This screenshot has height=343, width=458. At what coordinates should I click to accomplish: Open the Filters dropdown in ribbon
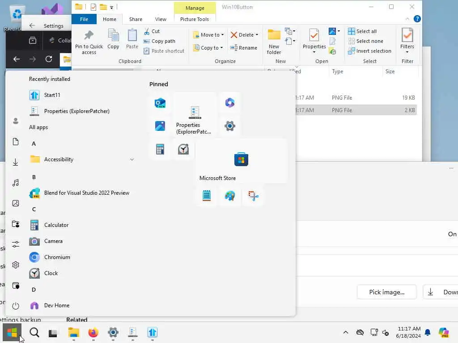click(407, 41)
